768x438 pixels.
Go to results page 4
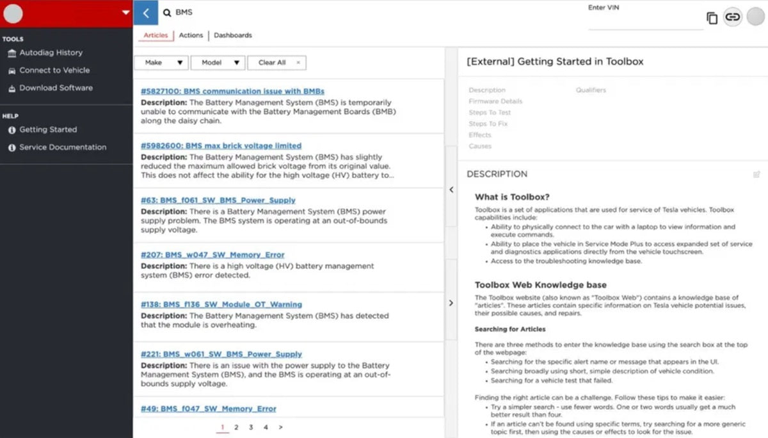click(x=266, y=427)
